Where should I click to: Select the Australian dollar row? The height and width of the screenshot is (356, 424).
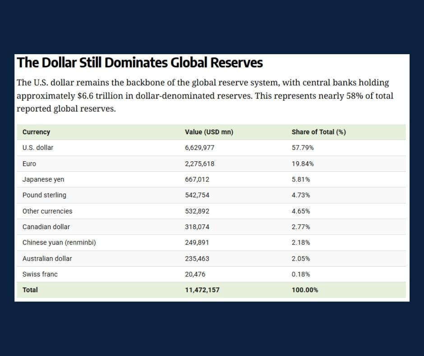[48, 258]
